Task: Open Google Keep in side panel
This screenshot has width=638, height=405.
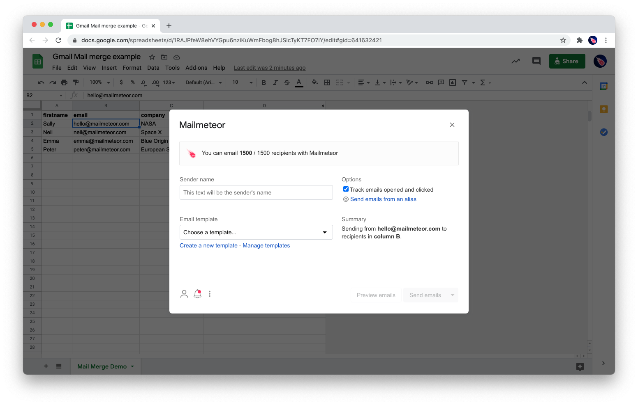Action: click(x=604, y=109)
